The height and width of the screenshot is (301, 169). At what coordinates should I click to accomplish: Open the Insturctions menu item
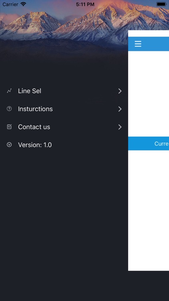64,109
